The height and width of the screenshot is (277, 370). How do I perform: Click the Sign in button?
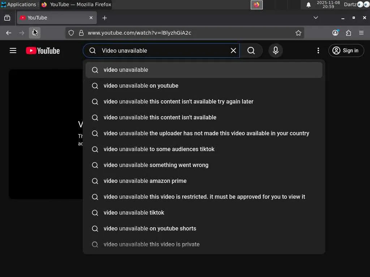click(346, 51)
